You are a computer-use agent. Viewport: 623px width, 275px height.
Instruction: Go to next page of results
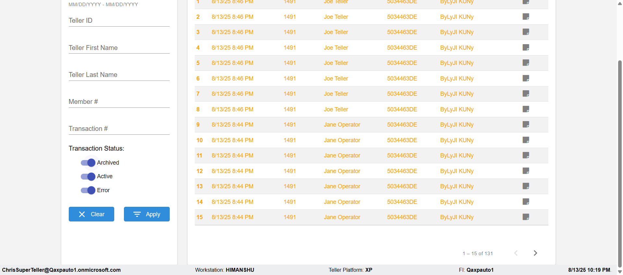point(535,253)
